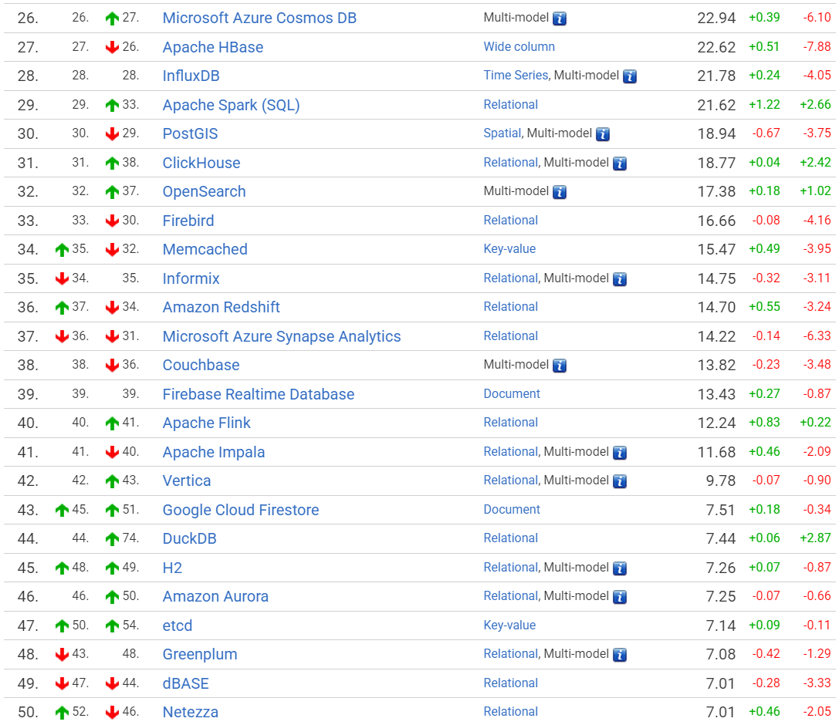Click the Relational link for Amazon Redshift

pyautogui.click(x=510, y=307)
